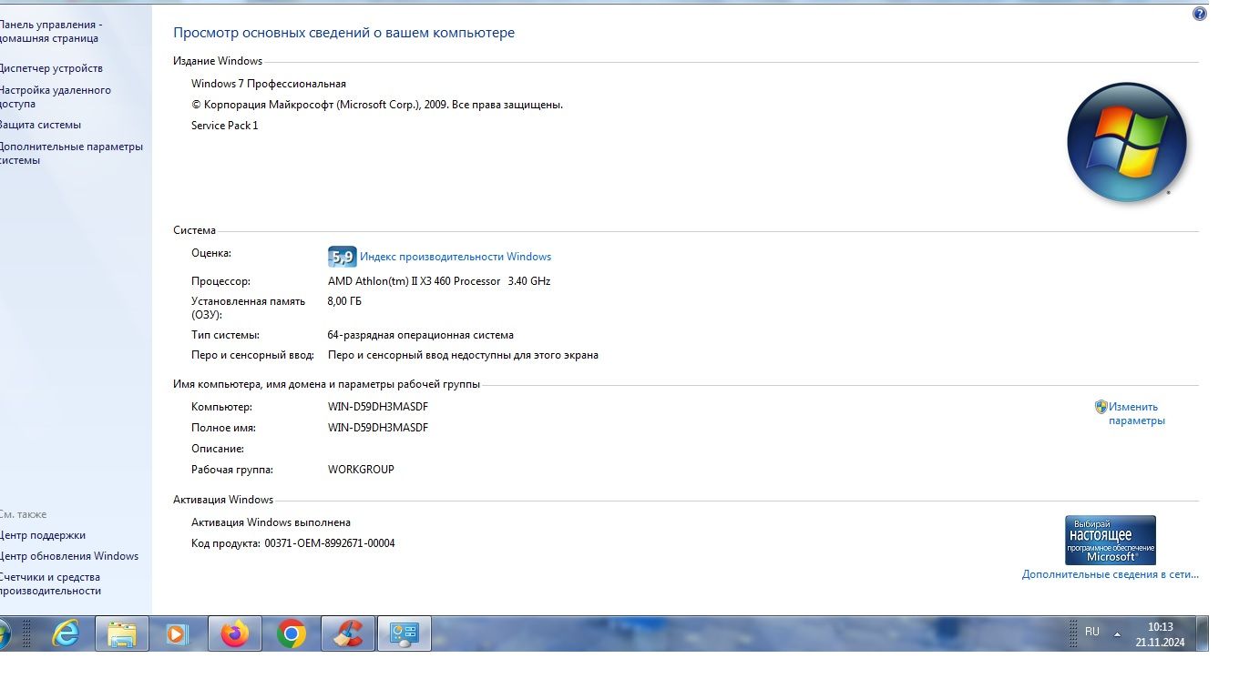This screenshot has height=699, width=1239.
Task: Click the Show desktop strip by the clock
Action: 1203,633
